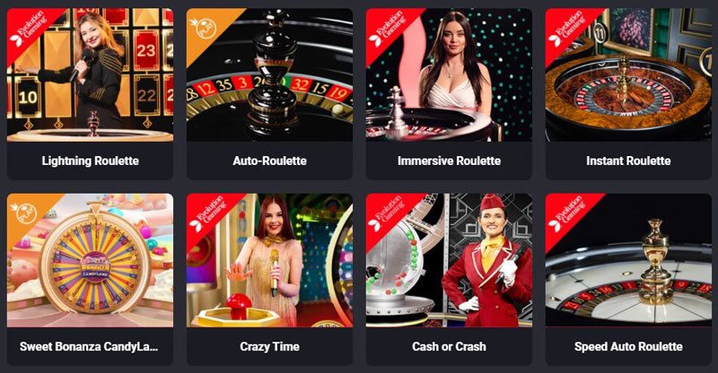718x373 pixels.
Task: Open the Immersive Roulette dealer image
Action: [450, 74]
